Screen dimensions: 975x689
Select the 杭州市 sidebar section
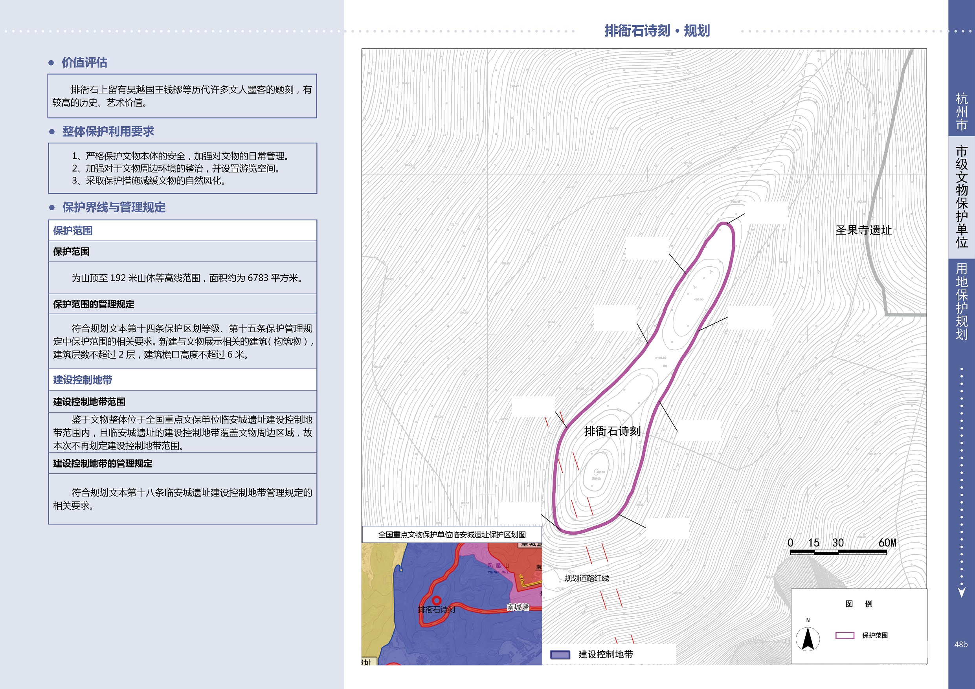[961, 111]
